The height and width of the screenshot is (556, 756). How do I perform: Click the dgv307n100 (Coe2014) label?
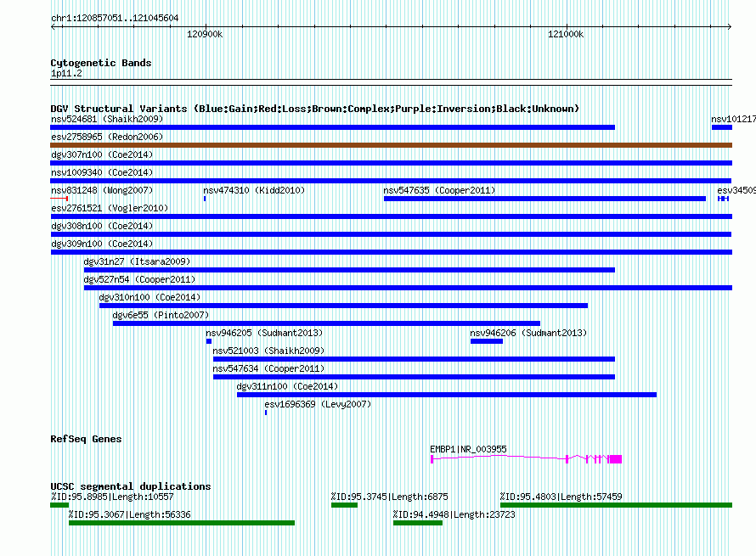[x=102, y=154]
